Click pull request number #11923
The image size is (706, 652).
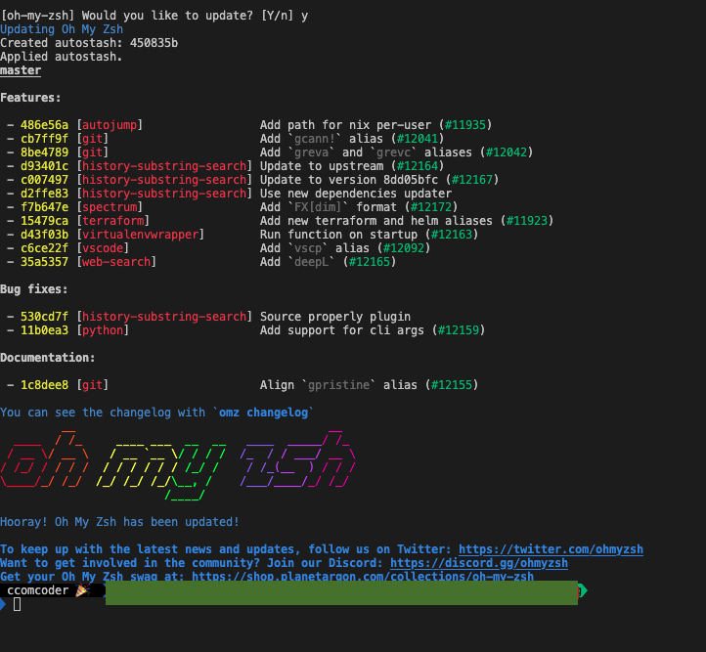[x=527, y=221]
